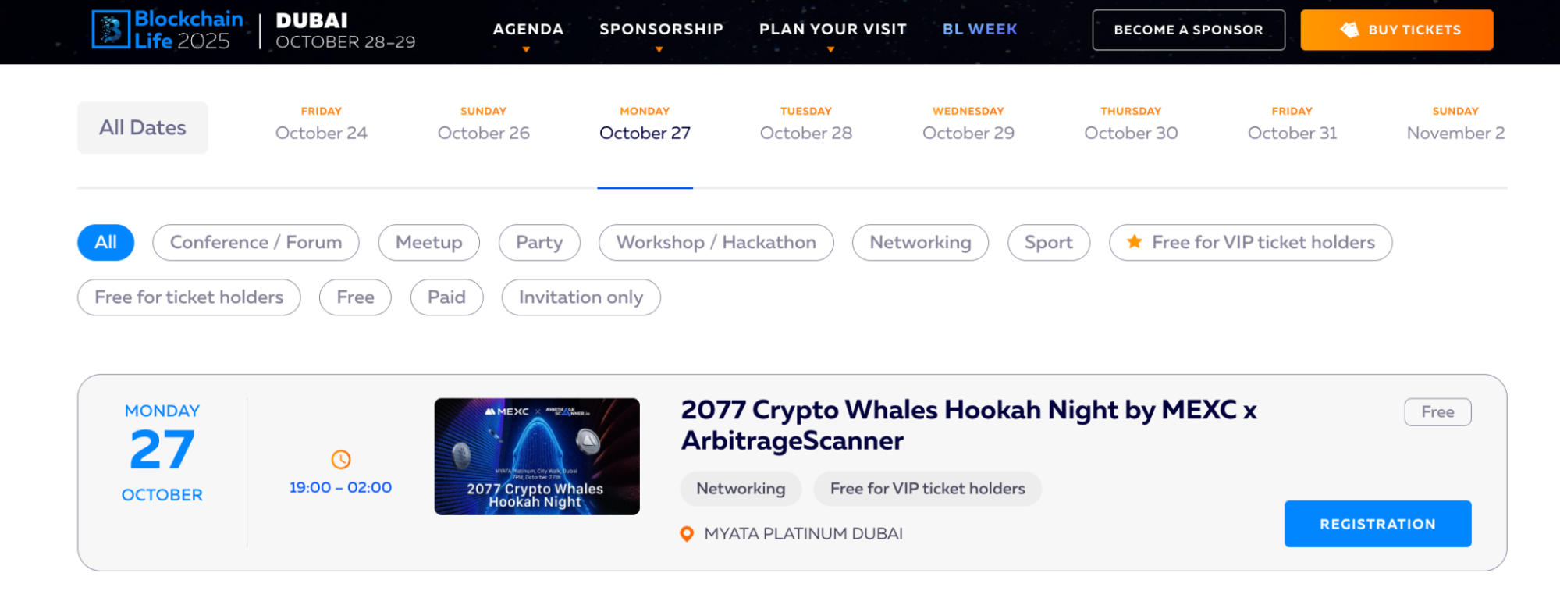Select the All Dates tab
1560x591 pixels.
142,127
